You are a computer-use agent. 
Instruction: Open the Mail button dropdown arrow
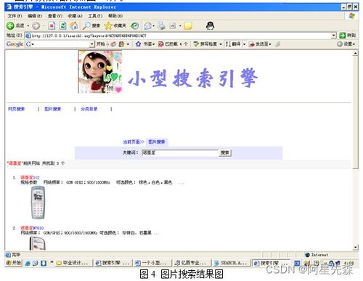tap(154, 25)
